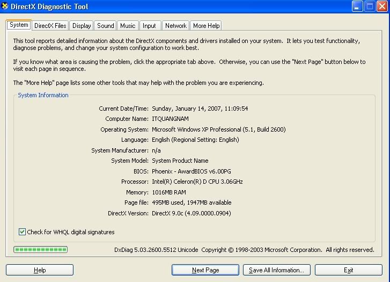Show the More Help tab
This screenshot has height=282, width=390.
coord(206,26)
